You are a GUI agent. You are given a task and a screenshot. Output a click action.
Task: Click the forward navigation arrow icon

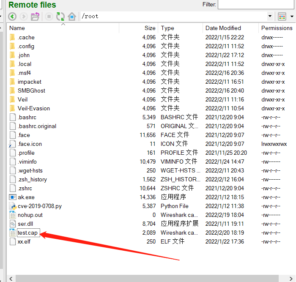point(24,16)
